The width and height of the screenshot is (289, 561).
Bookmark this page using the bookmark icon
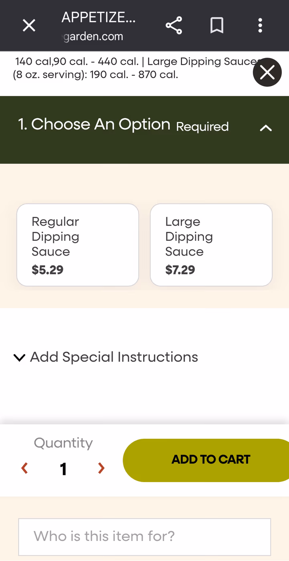[x=217, y=26]
